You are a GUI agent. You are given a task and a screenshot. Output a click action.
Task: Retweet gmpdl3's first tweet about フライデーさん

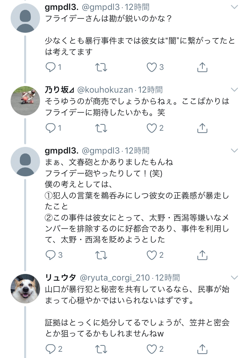click(101, 67)
